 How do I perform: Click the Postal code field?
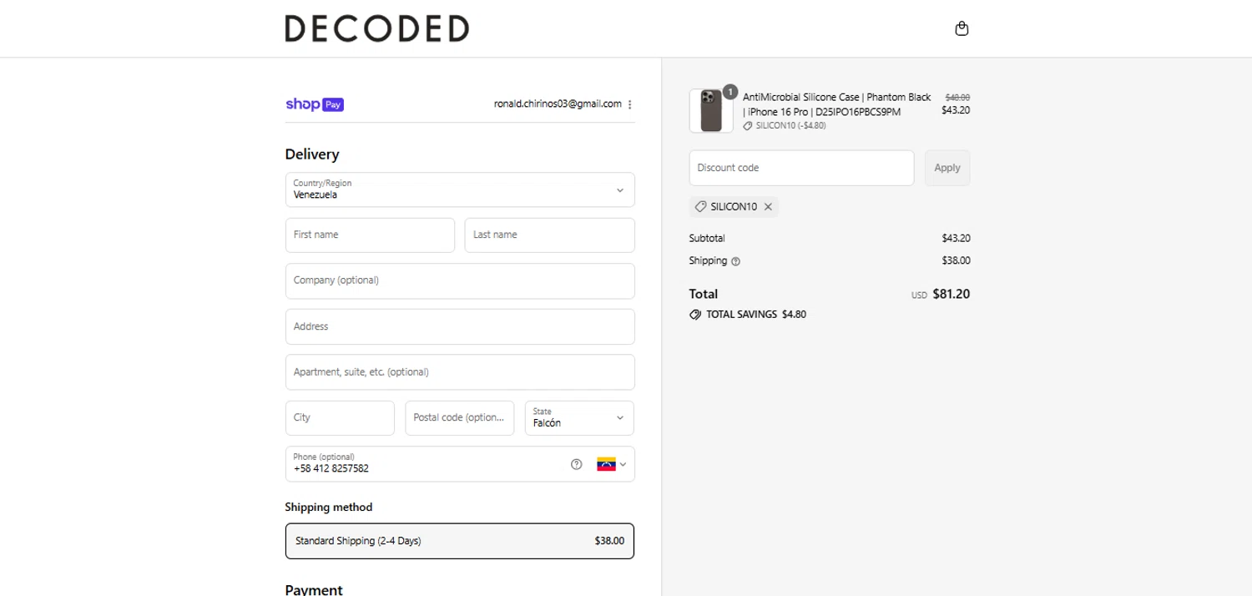click(x=460, y=417)
